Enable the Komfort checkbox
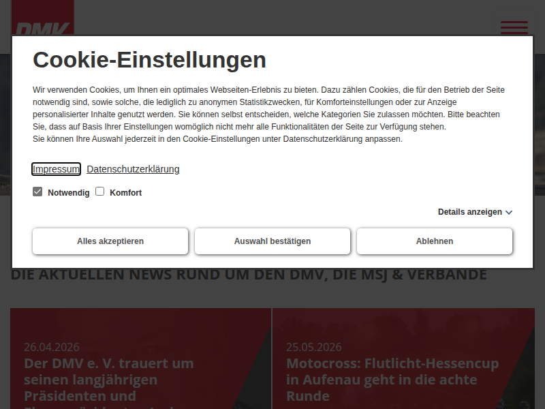The width and height of the screenshot is (545, 409). pyautogui.click(x=99, y=192)
